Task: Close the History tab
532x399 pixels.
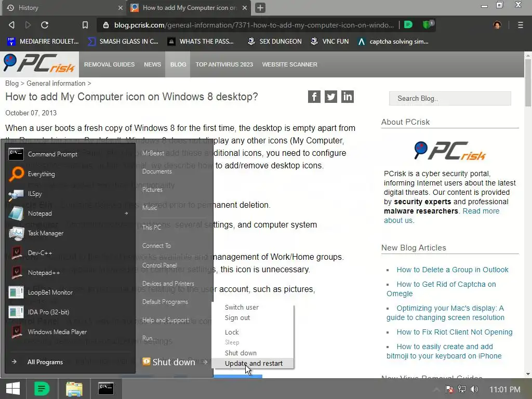Action: (121, 7)
